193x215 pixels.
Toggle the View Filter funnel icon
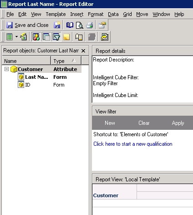click(x=56, y=37)
